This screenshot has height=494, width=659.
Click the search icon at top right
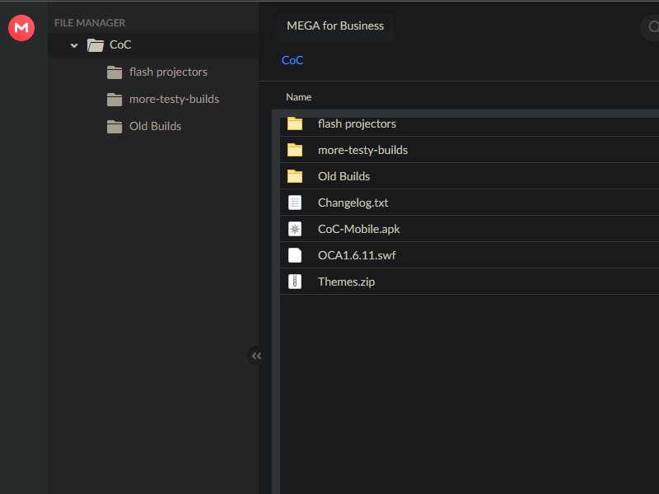(x=652, y=27)
